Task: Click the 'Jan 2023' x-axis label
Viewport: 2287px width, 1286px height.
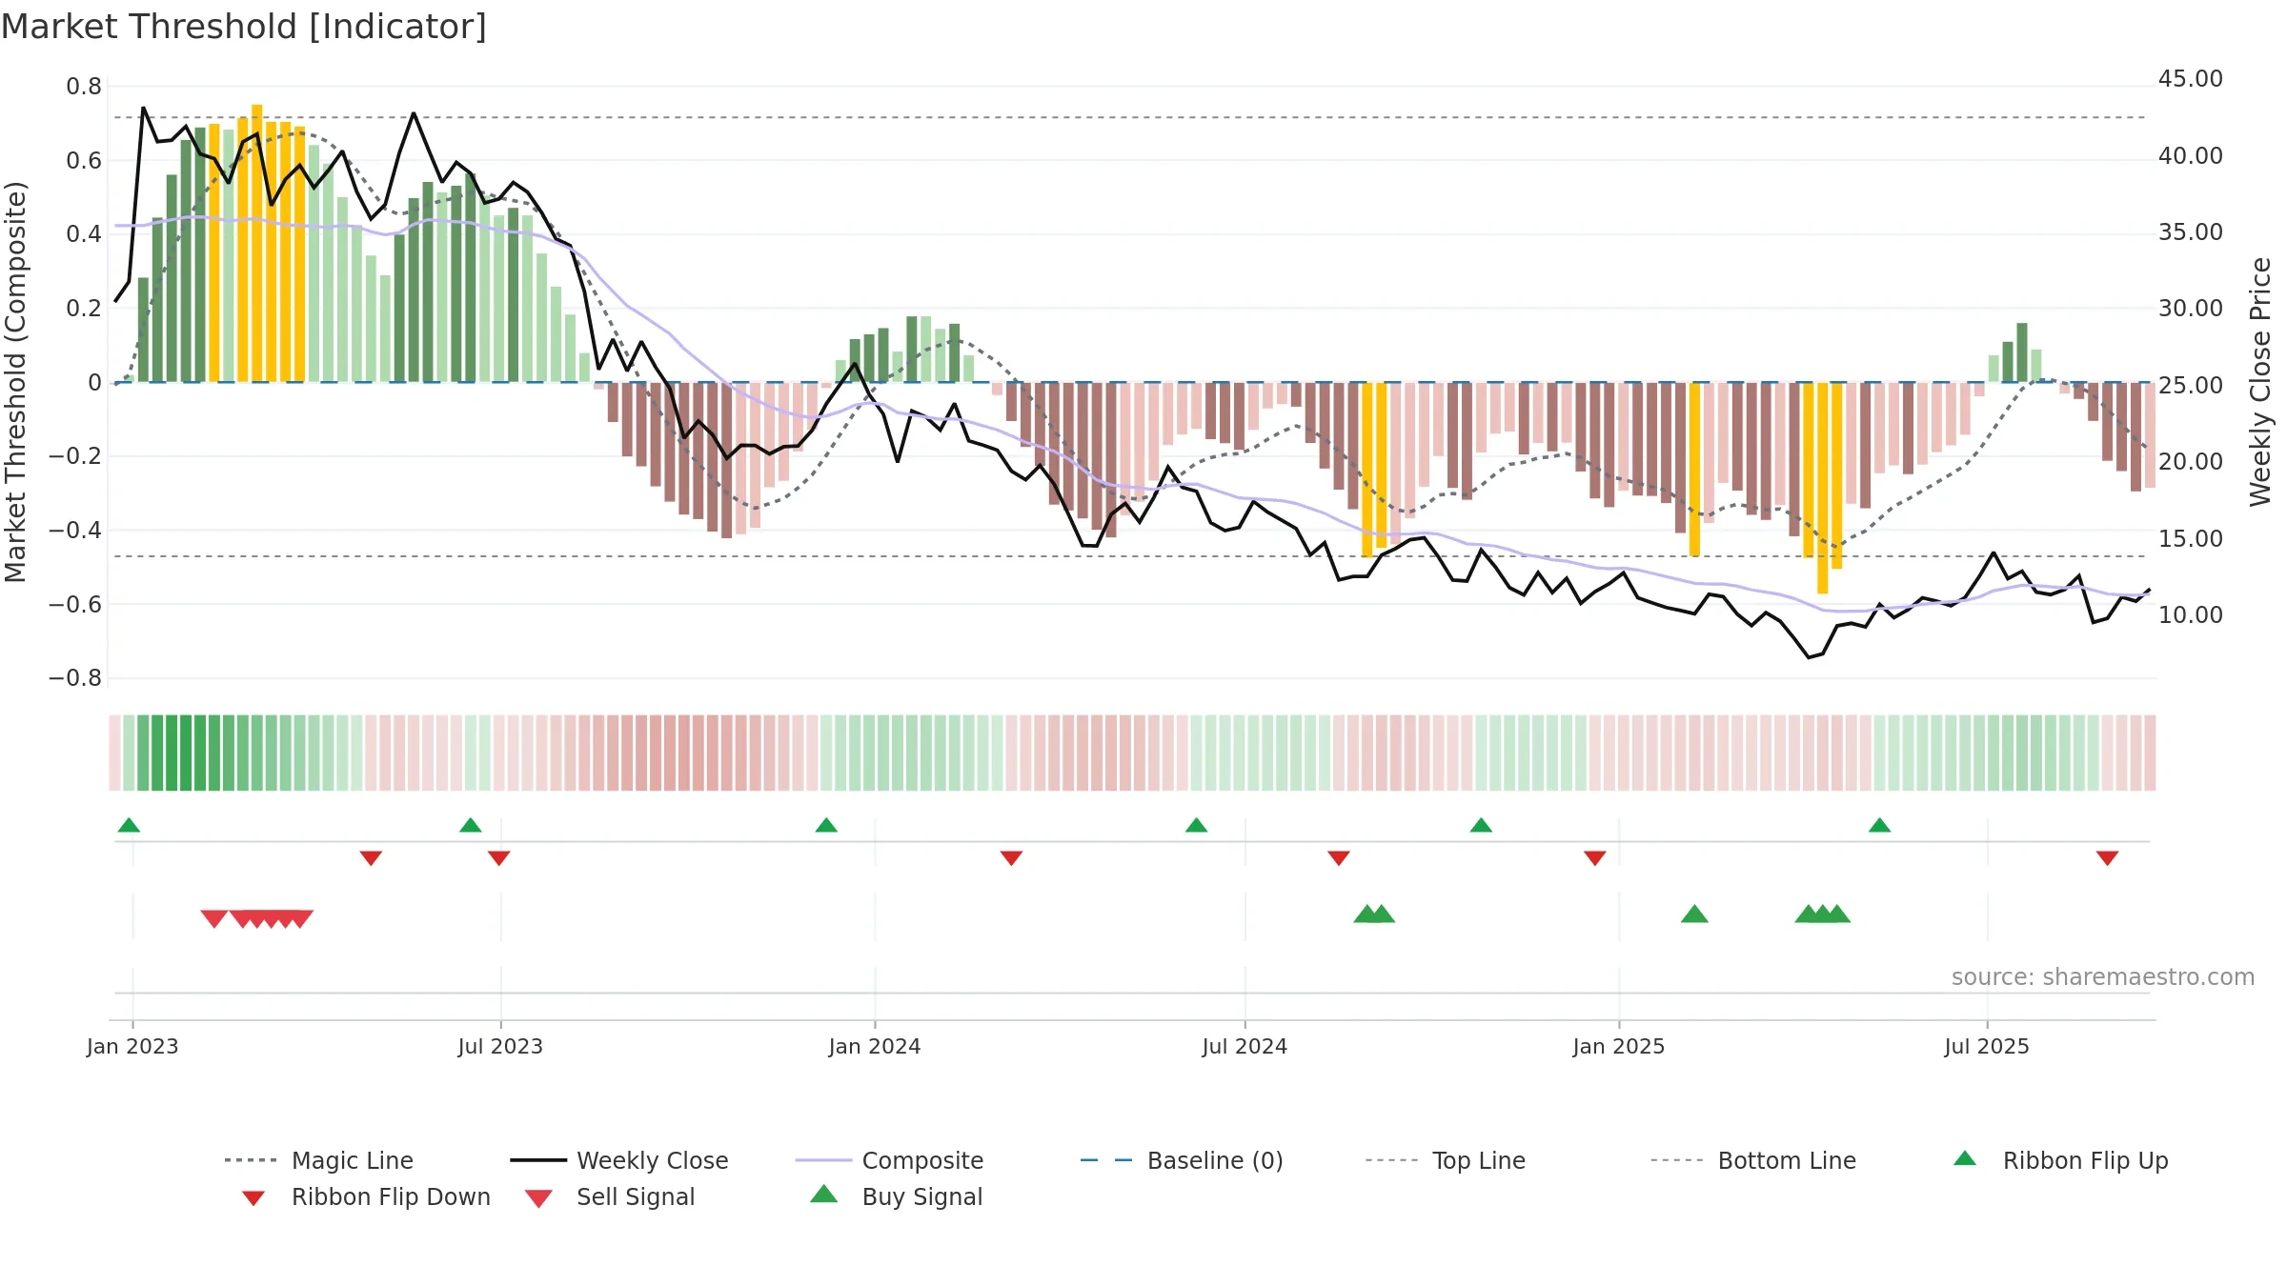Action: (x=132, y=1046)
